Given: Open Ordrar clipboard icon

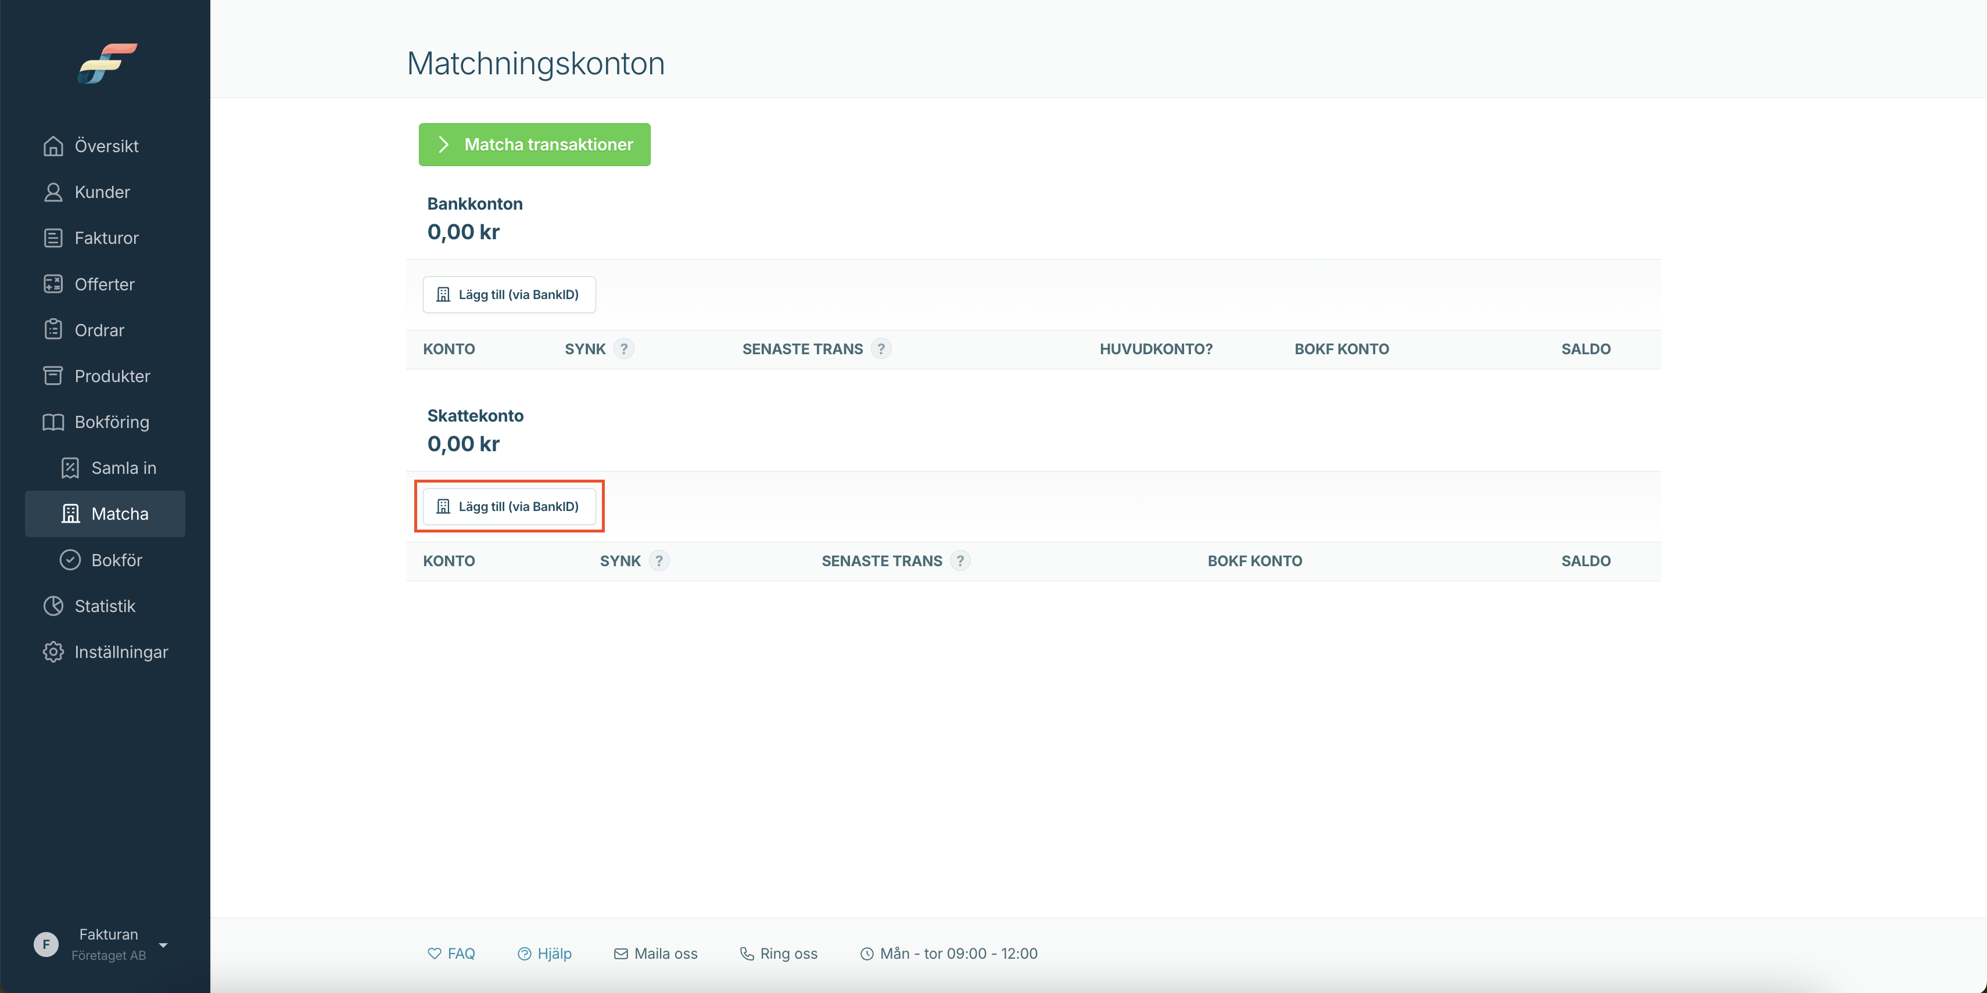Looking at the screenshot, I should click(53, 330).
